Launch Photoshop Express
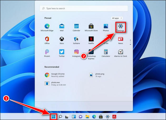The height and width of the screenshot is (120, 166). (91, 54)
